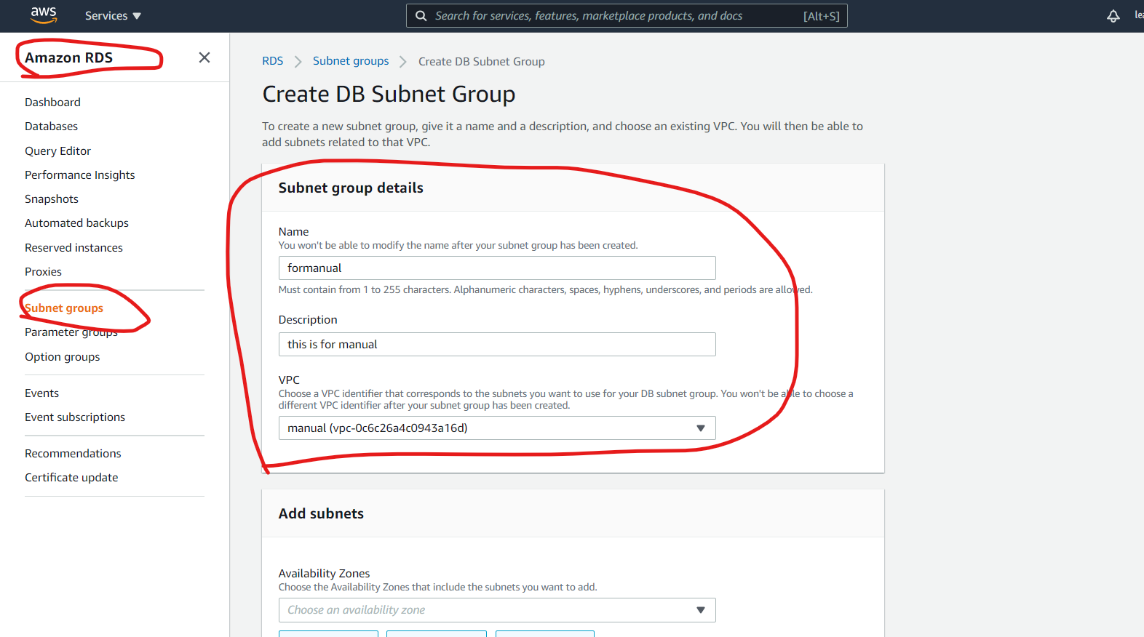
Task: Navigate to Event subscriptions
Action: click(75, 417)
